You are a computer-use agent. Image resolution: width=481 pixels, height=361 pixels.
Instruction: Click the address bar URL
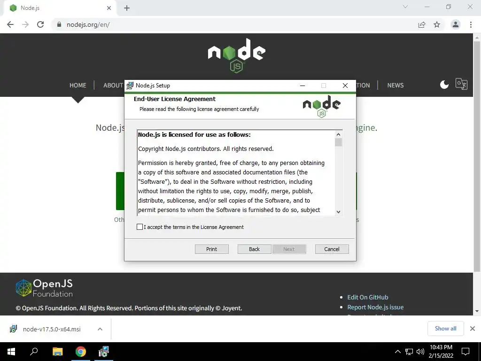click(x=88, y=24)
